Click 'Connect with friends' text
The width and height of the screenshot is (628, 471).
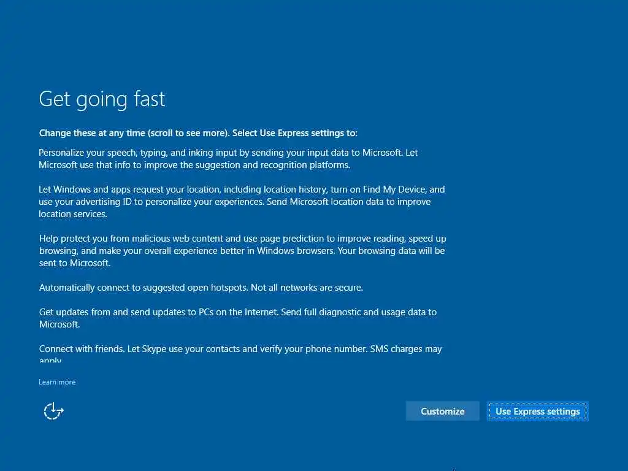click(x=82, y=349)
